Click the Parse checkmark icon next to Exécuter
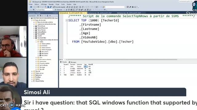Screen dimensions: 197x110 (x=66, y=9)
